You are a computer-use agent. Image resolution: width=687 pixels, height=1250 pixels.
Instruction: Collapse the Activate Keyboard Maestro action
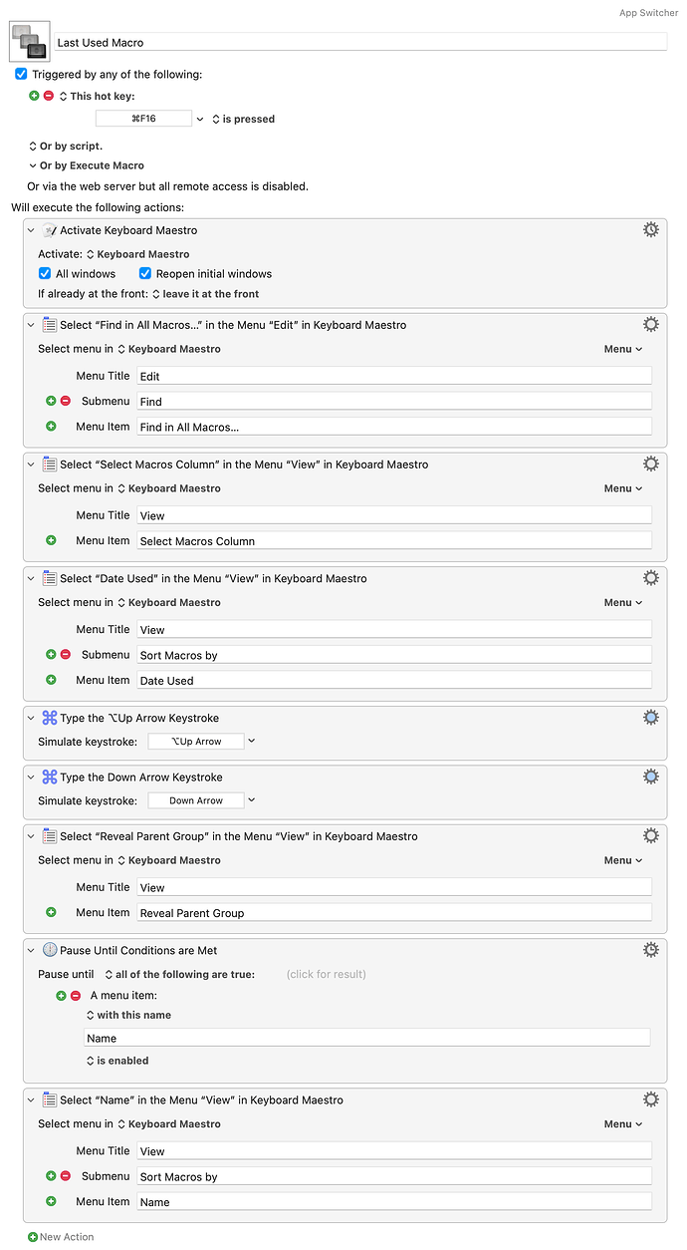pyautogui.click(x=31, y=230)
